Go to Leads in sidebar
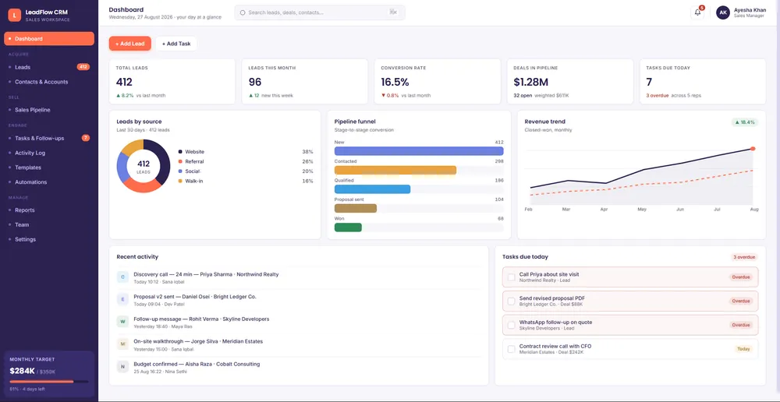 coord(48,67)
